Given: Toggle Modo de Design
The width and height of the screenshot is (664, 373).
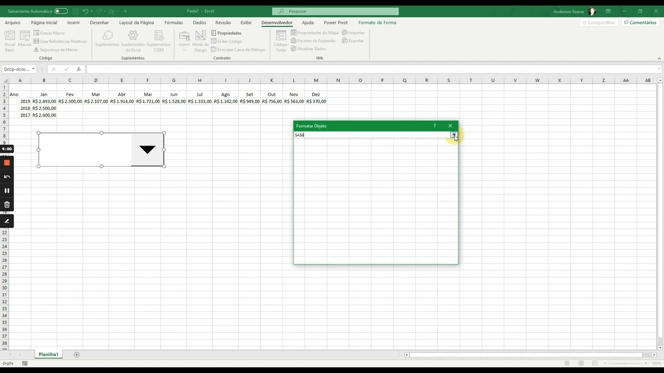Looking at the screenshot, I should coord(200,41).
